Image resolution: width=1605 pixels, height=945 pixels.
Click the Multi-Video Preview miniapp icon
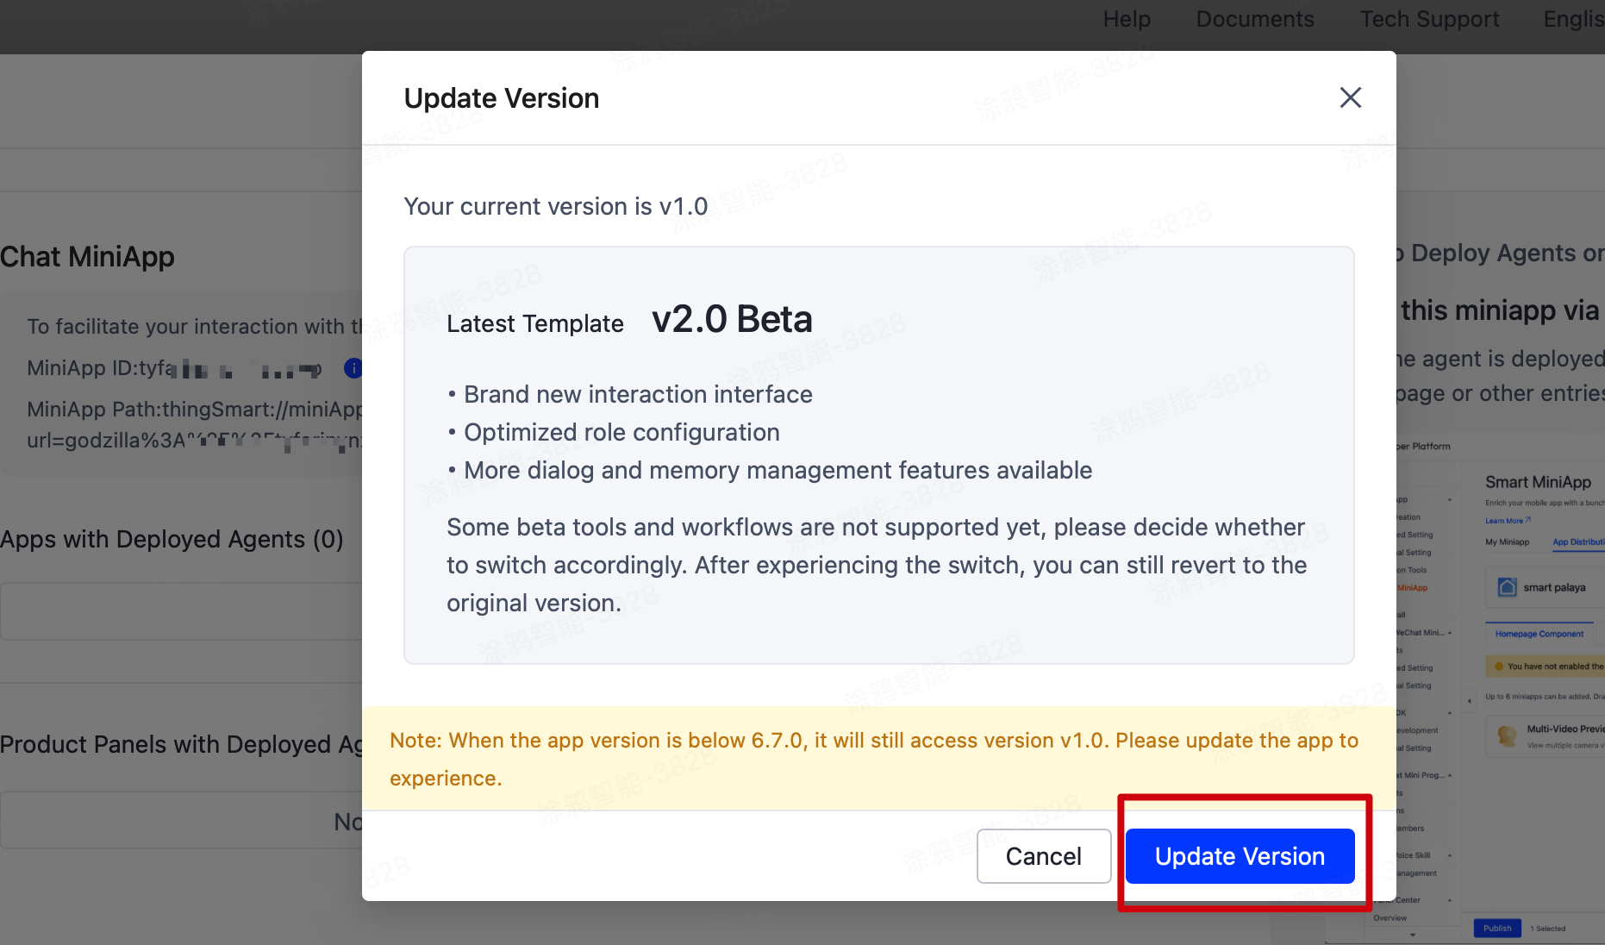(1508, 737)
